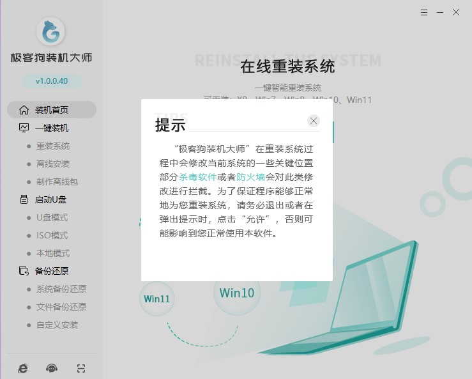Open customer support headset icon
Viewport: 472px width, 379px height.
tap(52, 368)
